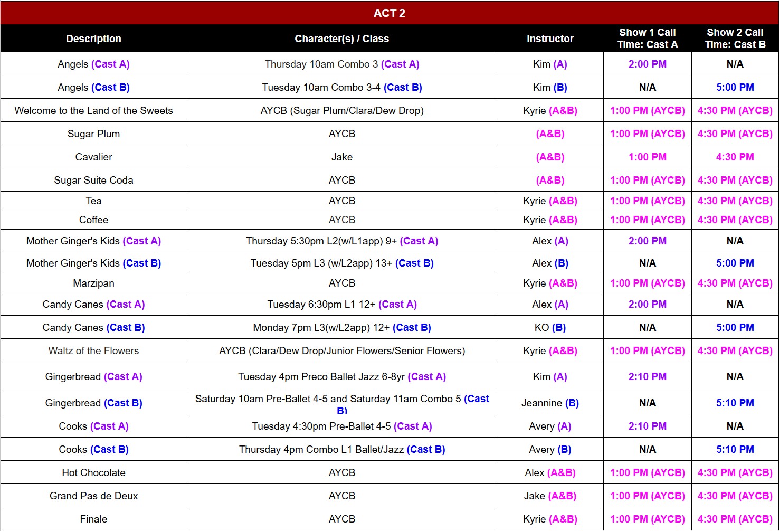Click the Show 1 Call Time header
The width and height of the screenshot is (779, 531).
pos(647,39)
